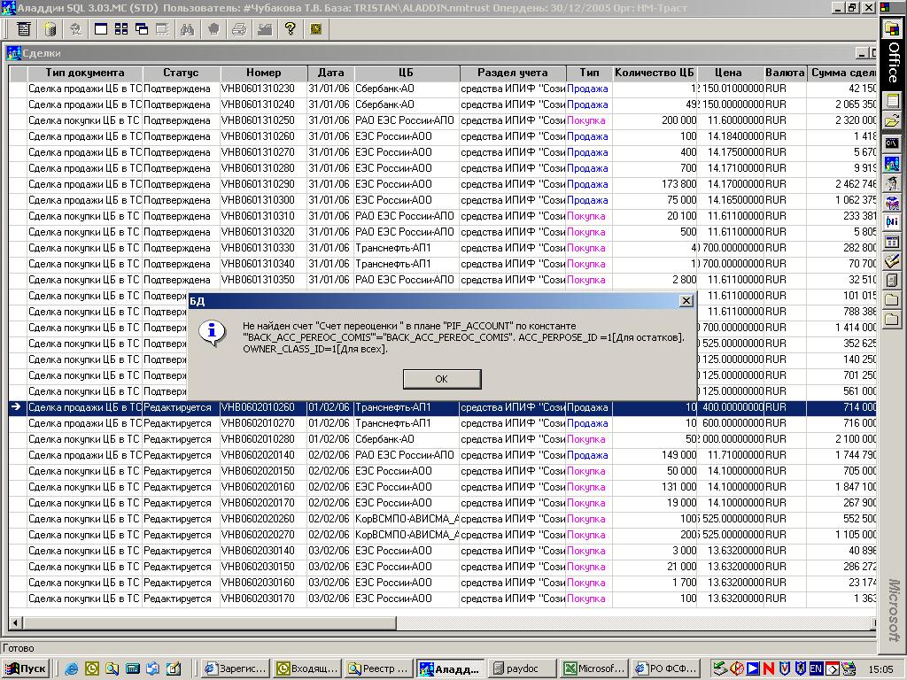Switch to the Входящ... taskbar window
907x680 pixels.
(x=307, y=668)
